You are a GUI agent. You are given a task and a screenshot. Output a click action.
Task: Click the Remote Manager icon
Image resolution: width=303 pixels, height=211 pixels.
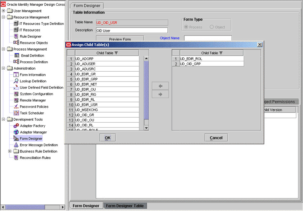pyautogui.click(x=16, y=100)
